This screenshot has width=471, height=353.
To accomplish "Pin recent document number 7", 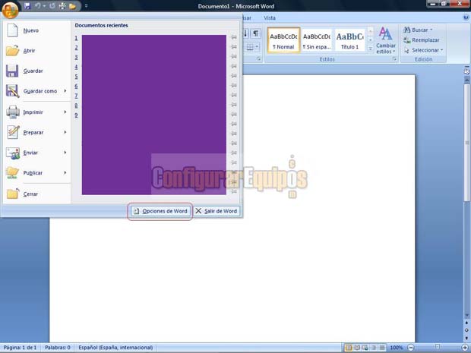I will point(234,95).
